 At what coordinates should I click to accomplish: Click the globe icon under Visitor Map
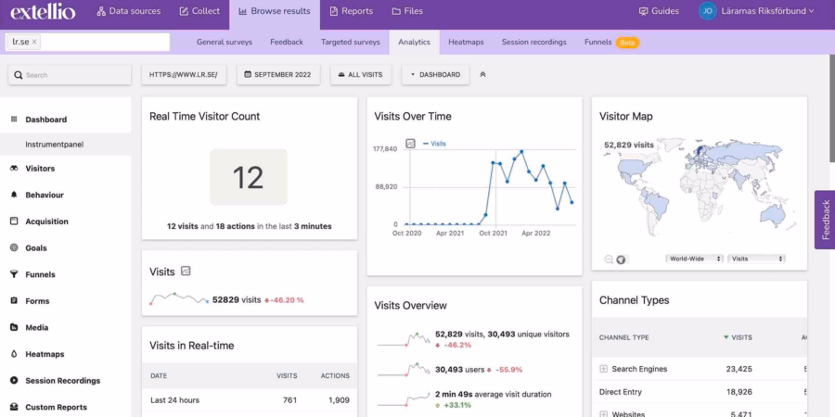point(621,259)
